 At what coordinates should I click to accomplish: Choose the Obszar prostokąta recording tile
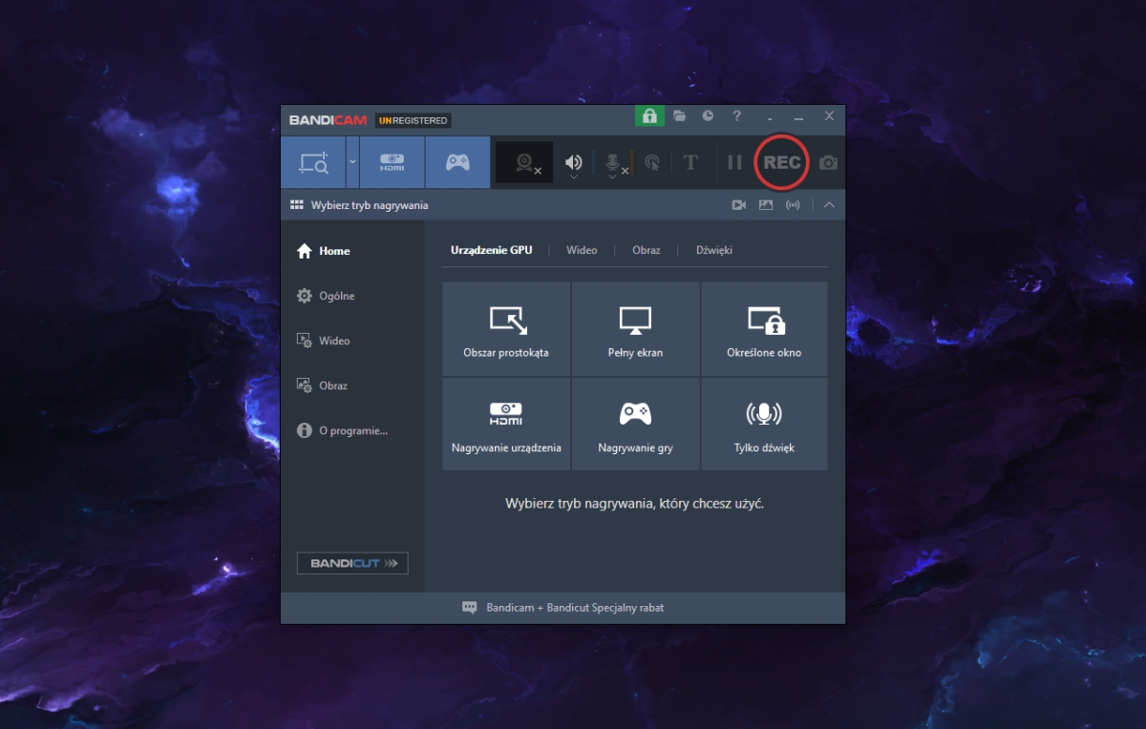click(x=506, y=328)
